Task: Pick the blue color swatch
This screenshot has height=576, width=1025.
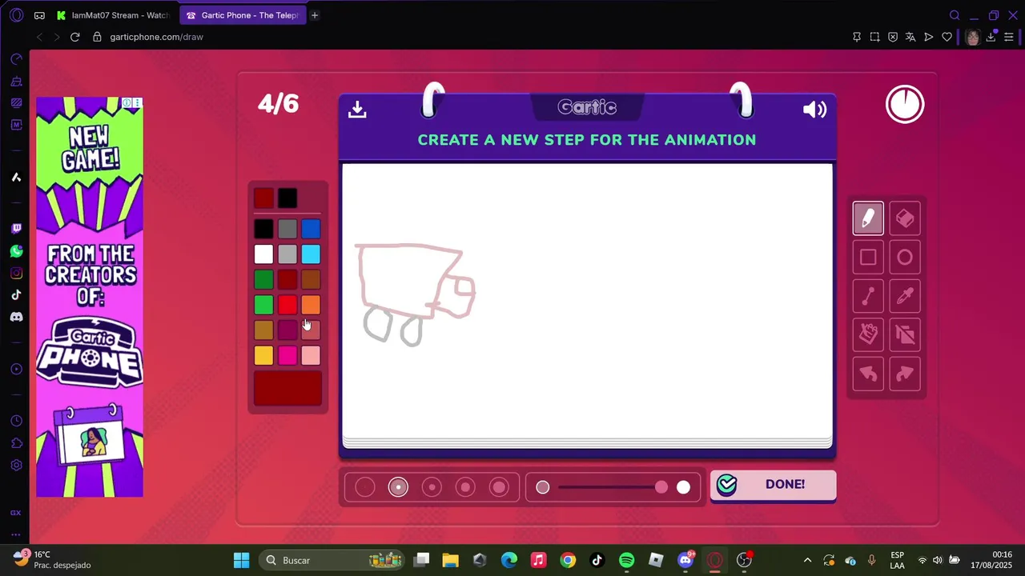Action: 311,229
